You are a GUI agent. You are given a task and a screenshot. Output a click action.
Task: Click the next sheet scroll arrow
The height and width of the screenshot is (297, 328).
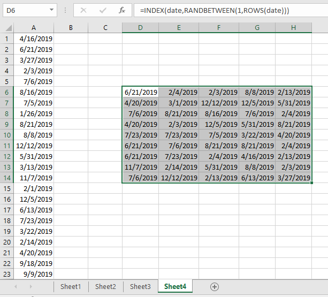31,286
